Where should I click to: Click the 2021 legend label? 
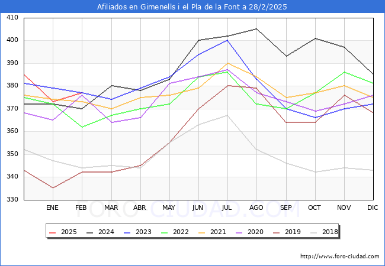tap(218, 232)
